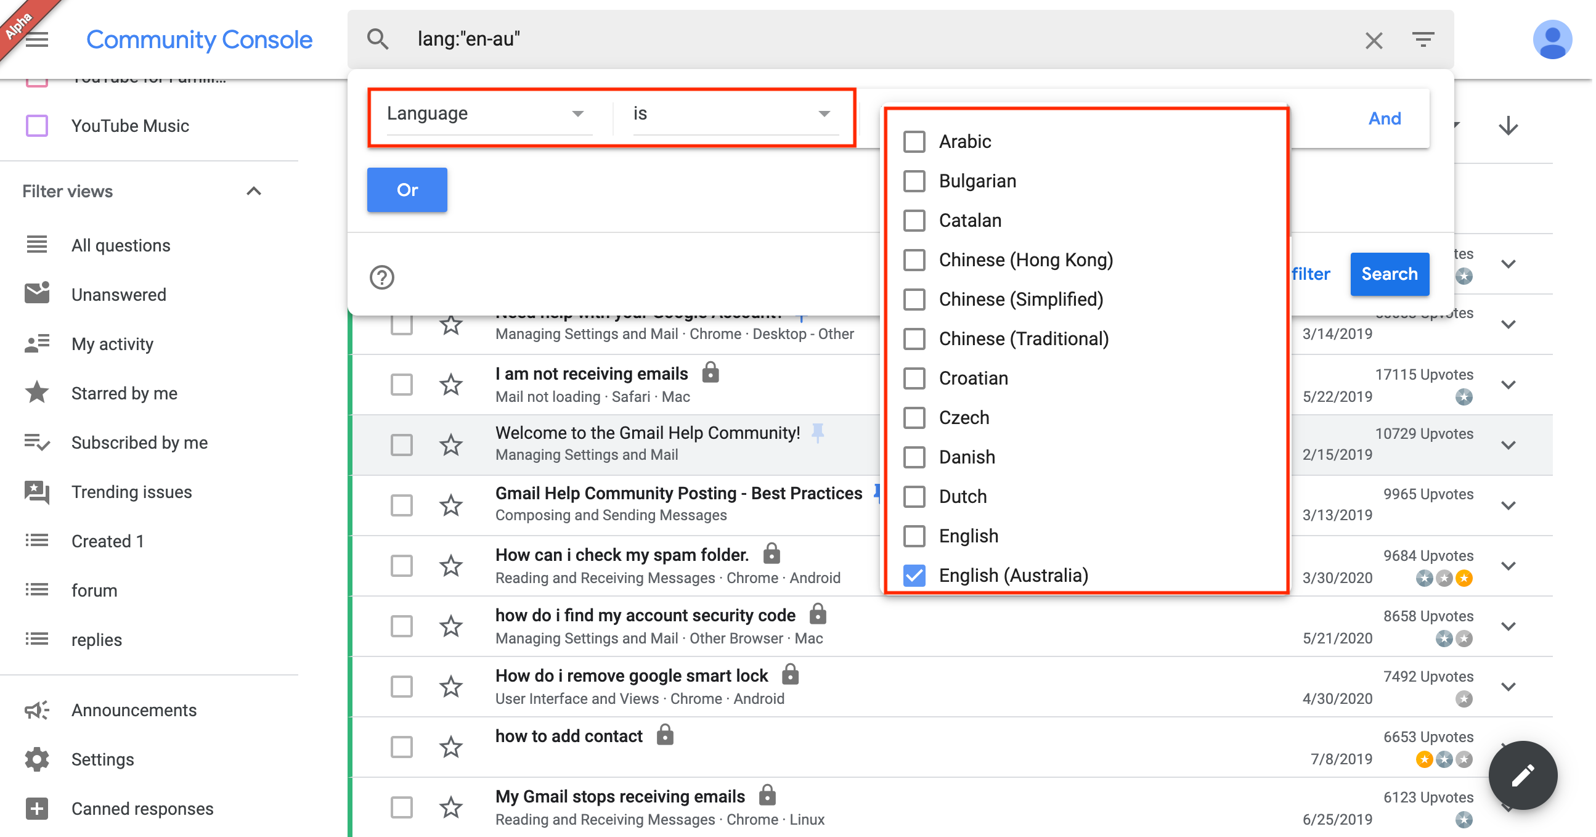Check the Catalan language checkbox
The image size is (1596, 837).
914,221
